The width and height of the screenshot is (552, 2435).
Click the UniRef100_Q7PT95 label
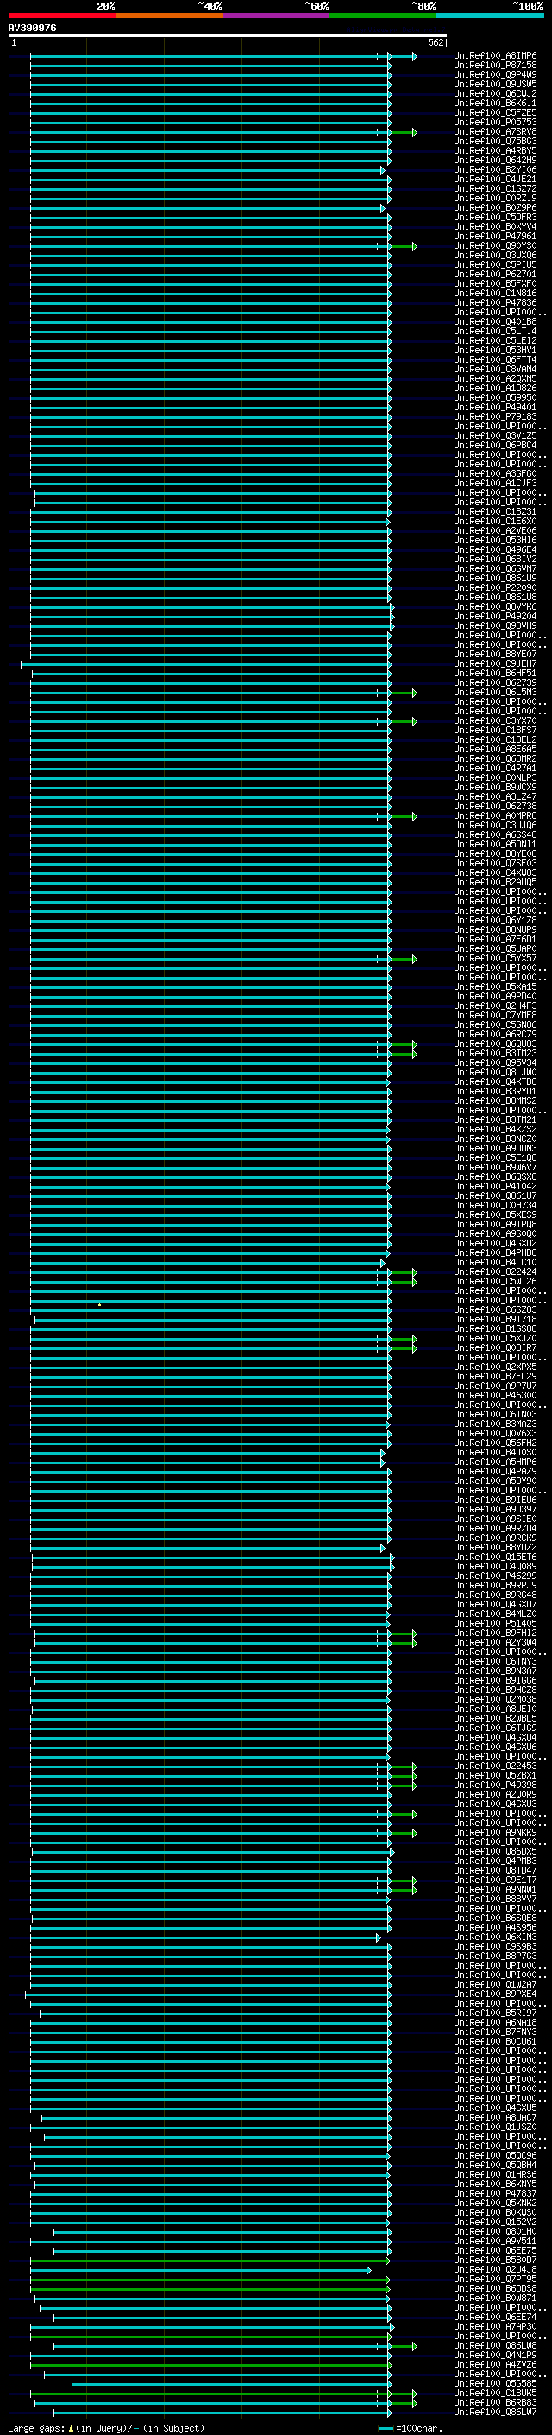[x=495, y=2278]
